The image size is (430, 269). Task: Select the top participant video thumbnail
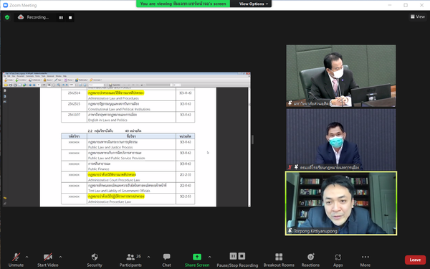pyautogui.click(x=341, y=76)
